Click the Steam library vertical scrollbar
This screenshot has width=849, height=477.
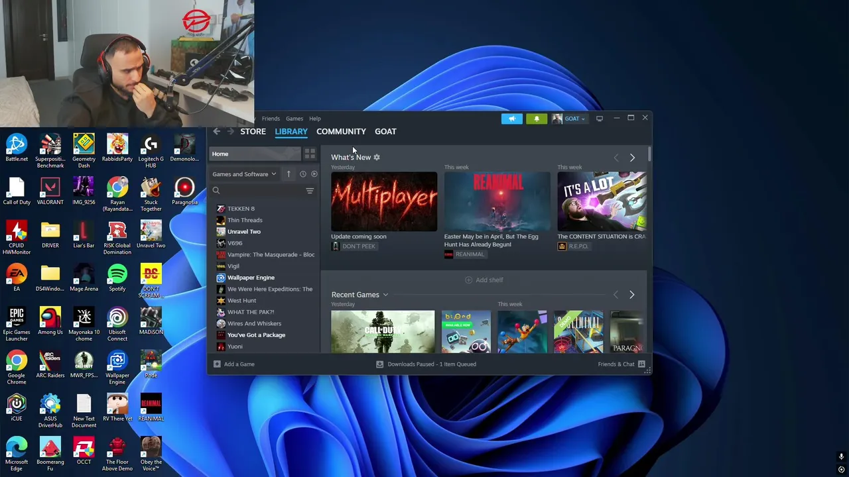[649, 155]
